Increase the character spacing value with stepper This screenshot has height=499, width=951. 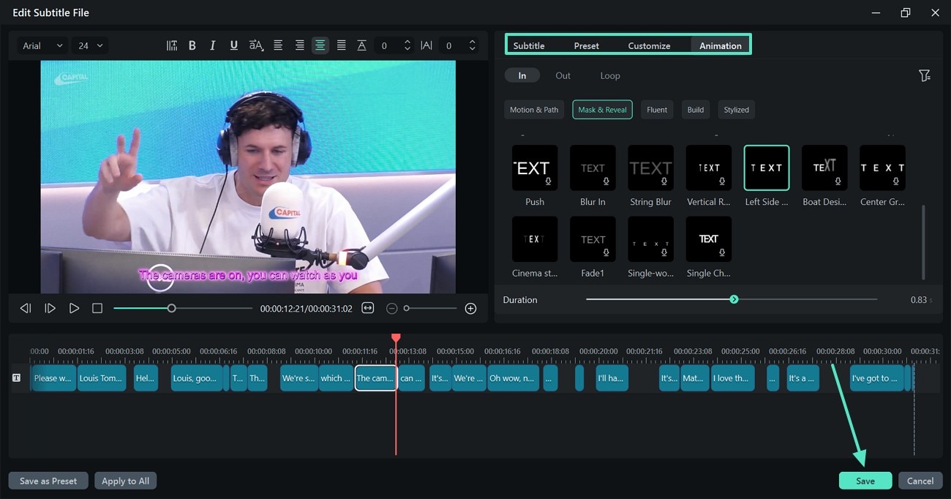(472, 41)
